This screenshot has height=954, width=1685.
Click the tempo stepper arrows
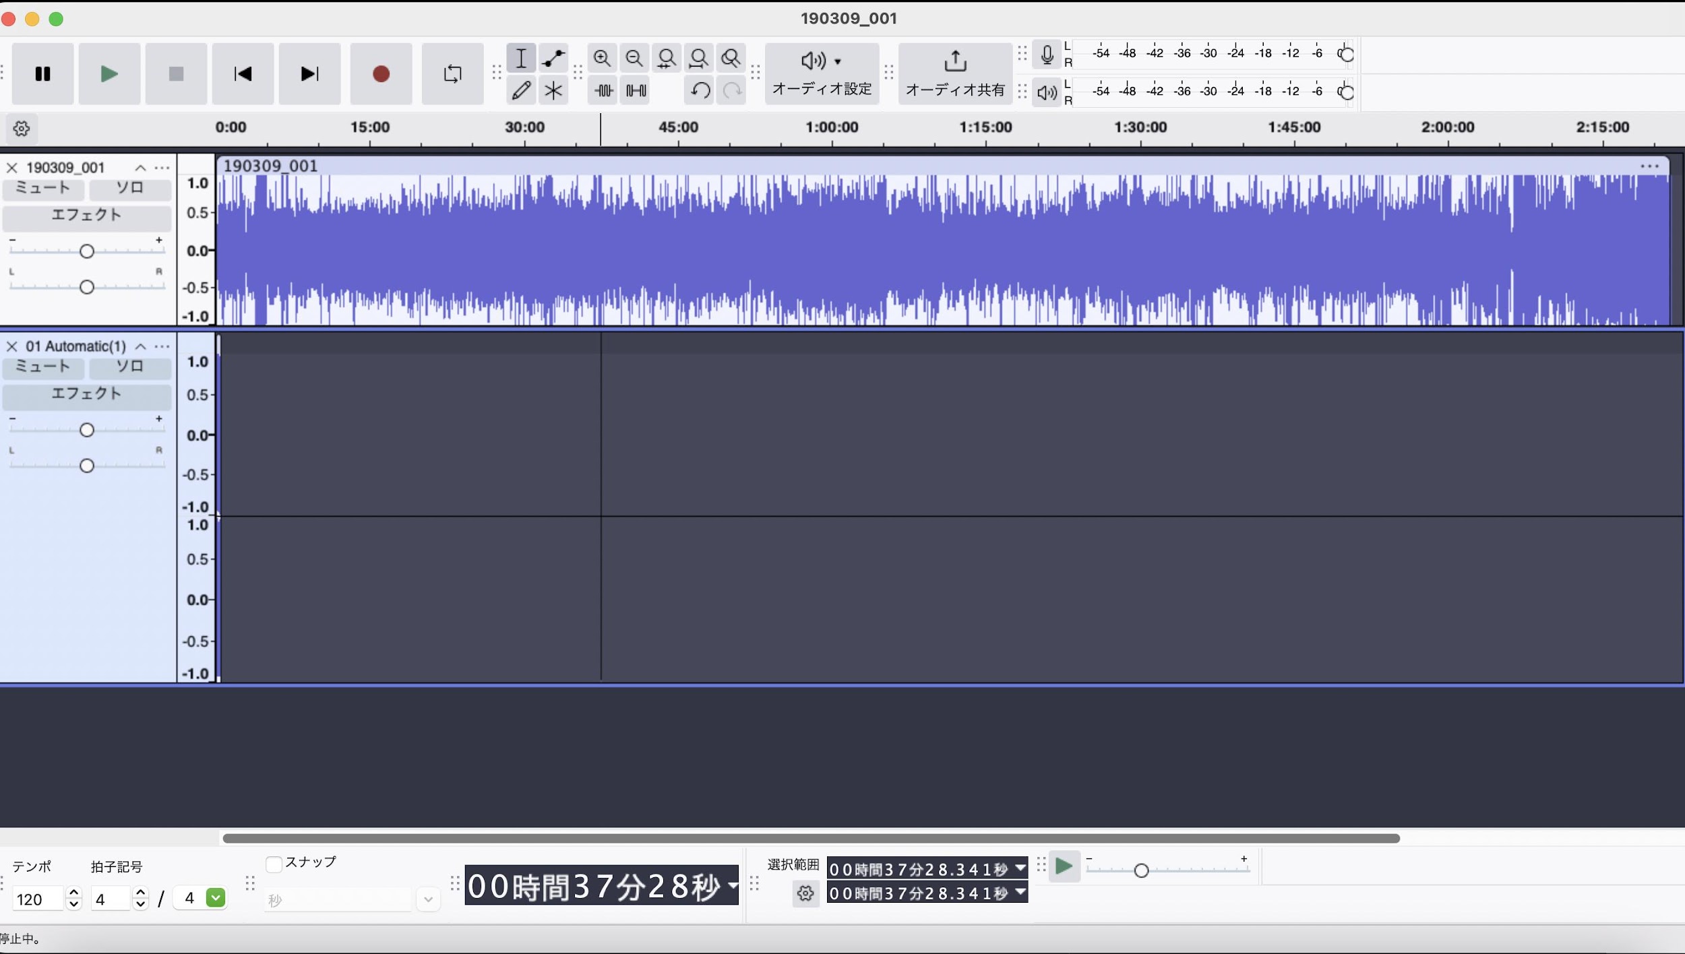pos(73,899)
